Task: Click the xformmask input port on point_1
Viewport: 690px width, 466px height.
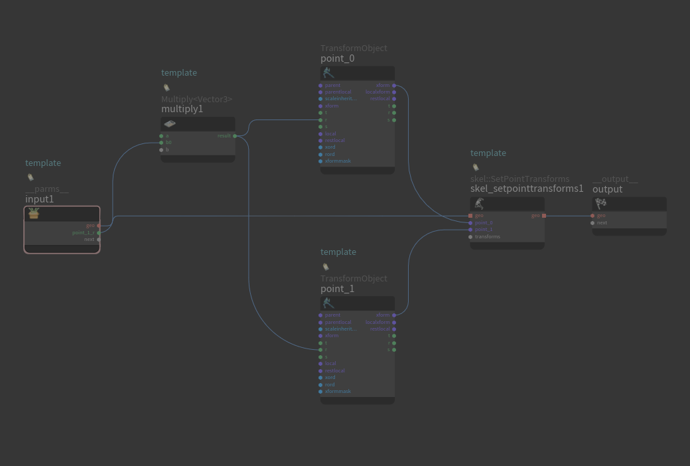Action: click(320, 392)
